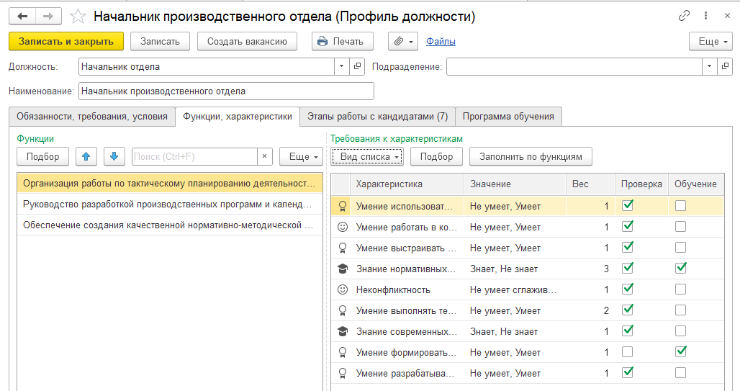The width and height of the screenshot is (740, 391).
Task: Expand the Подразделение dropdown list
Action: point(709,66)
